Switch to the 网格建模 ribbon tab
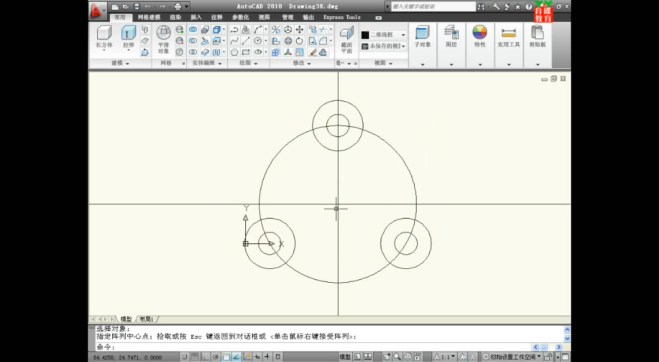The width and height of the screenshot is (659, 362). (149, 17)
